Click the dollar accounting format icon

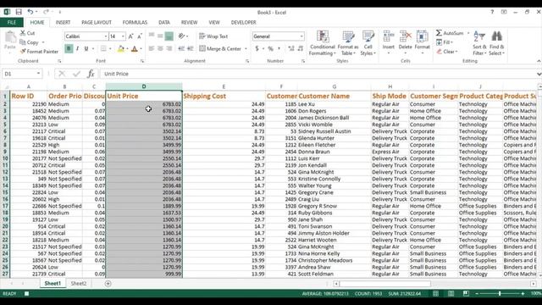coord(257,49)
